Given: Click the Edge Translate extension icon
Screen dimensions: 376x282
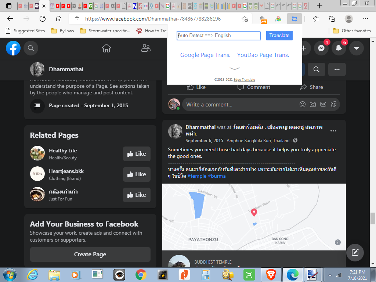Looking at the screenshot, I should coord(294,19).
